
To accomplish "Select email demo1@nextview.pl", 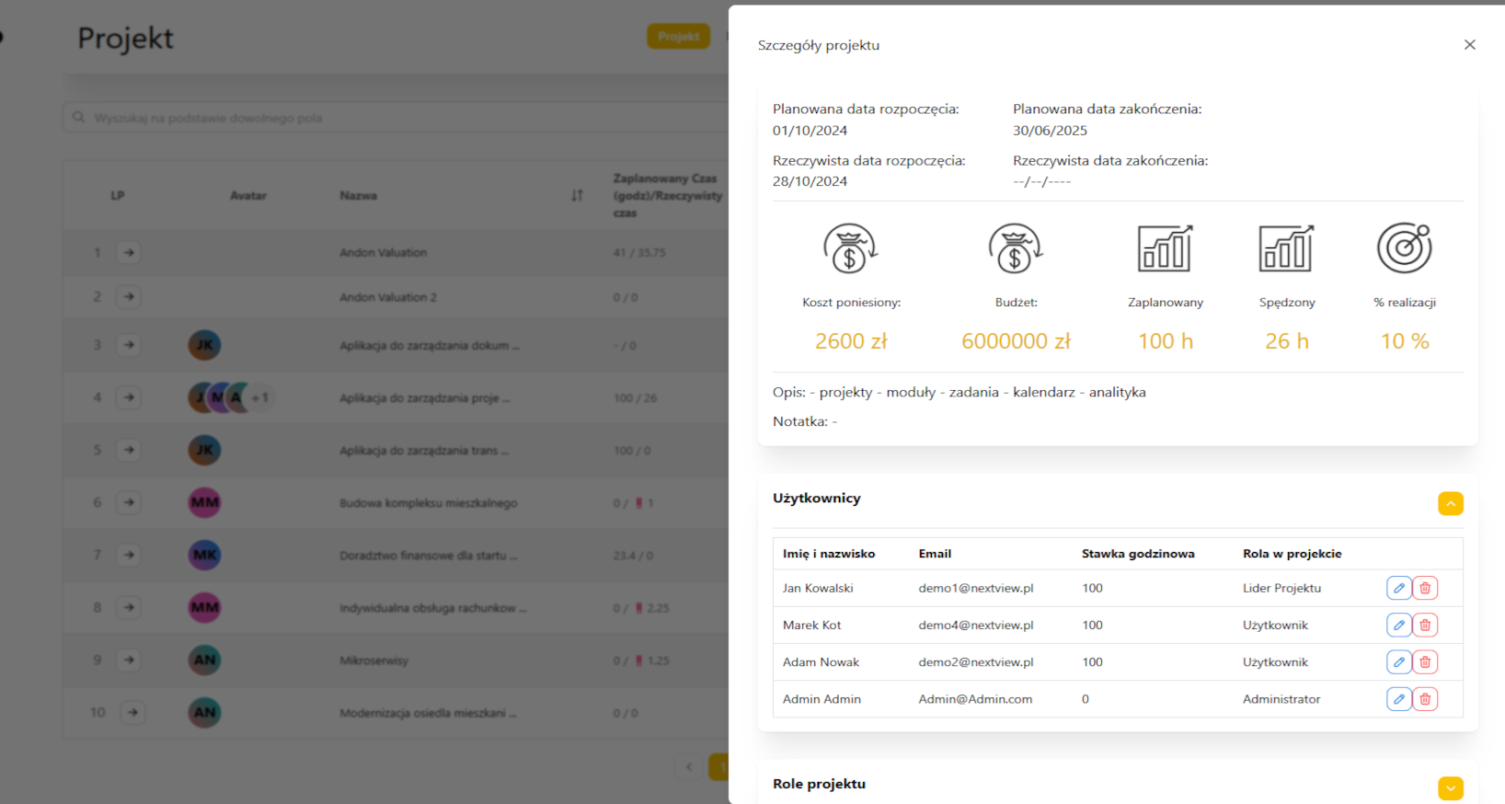I will [975, 588].
